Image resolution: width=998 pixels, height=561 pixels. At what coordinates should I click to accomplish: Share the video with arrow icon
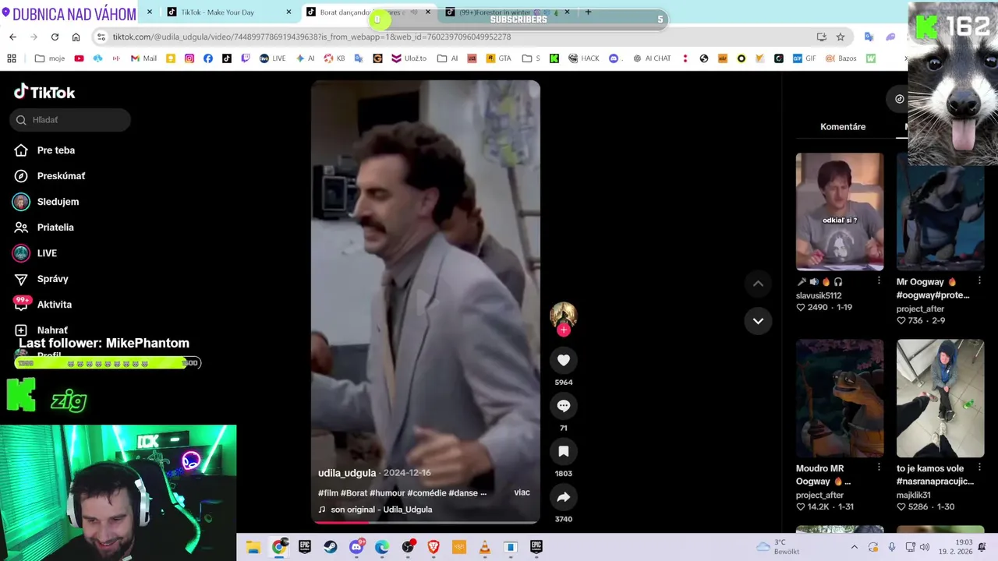point(564,497)
